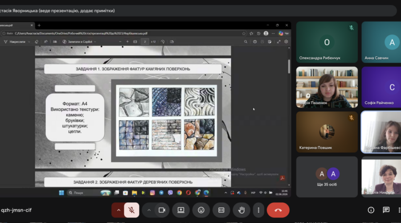This screenshot has height=223, width=401.
Task: Turn on closed captions
Action: (x=221, y=210)
